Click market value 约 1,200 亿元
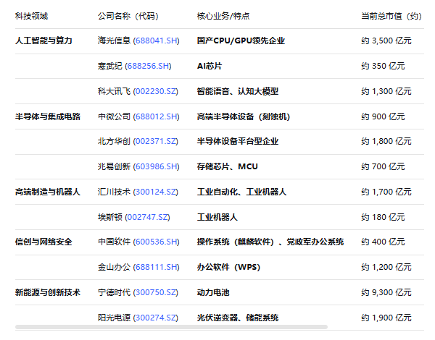Viewport: 435px width, 340px height. [386, 267]
